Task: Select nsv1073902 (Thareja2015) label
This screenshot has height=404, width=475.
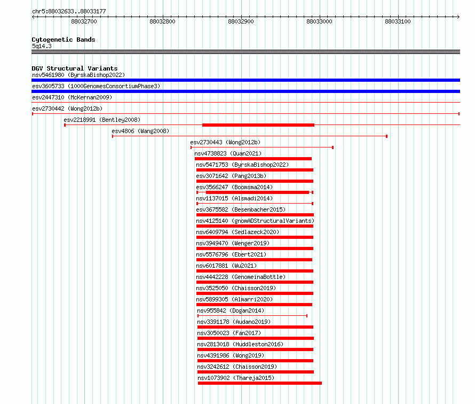Action: pyautogui.click(x=236, y=378)
